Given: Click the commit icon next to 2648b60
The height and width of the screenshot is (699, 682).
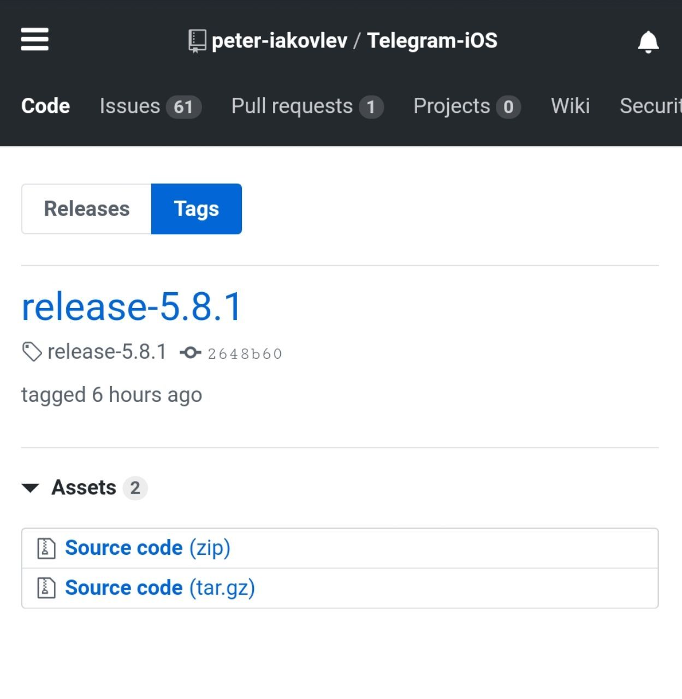Looking at the screenshot, I should 190,353.
